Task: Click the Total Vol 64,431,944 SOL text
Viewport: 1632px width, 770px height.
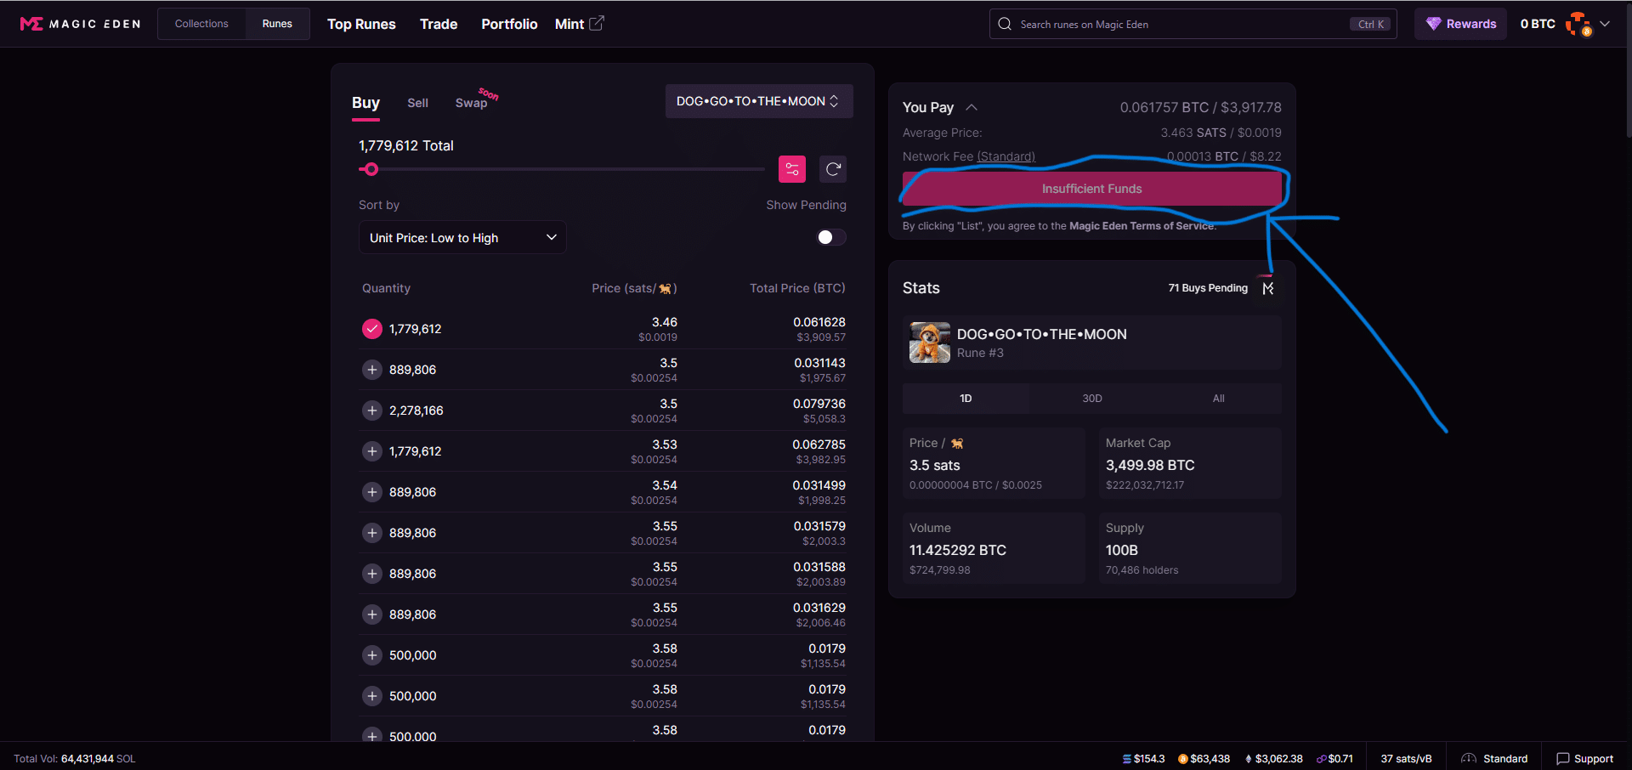Action: [75, 758]
